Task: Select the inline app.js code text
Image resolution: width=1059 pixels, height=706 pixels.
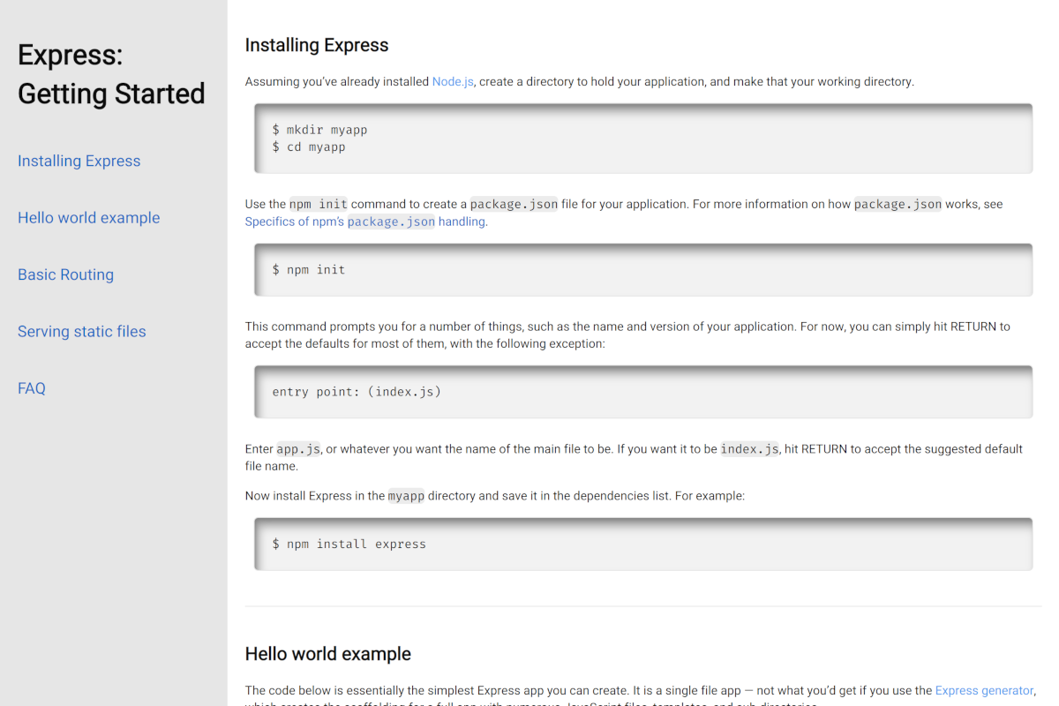Action: point(298,448)
